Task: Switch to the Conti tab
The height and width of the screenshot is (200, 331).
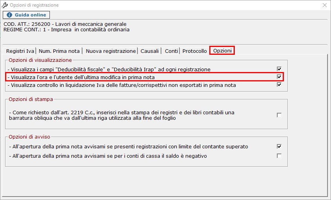Action: pos(171,51)
